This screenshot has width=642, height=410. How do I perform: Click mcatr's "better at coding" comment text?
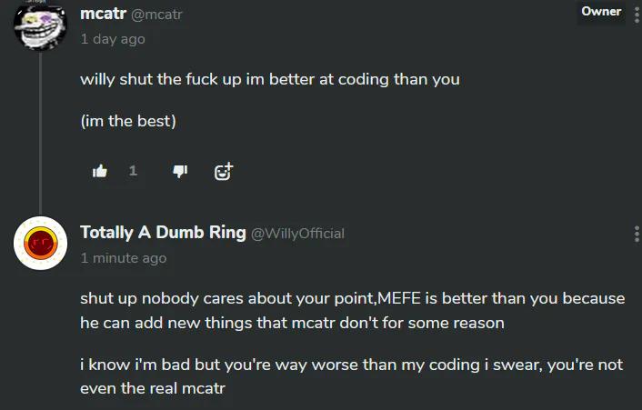270,79
